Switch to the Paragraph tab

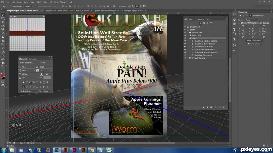pyautogui.click(x=33, y=59)
